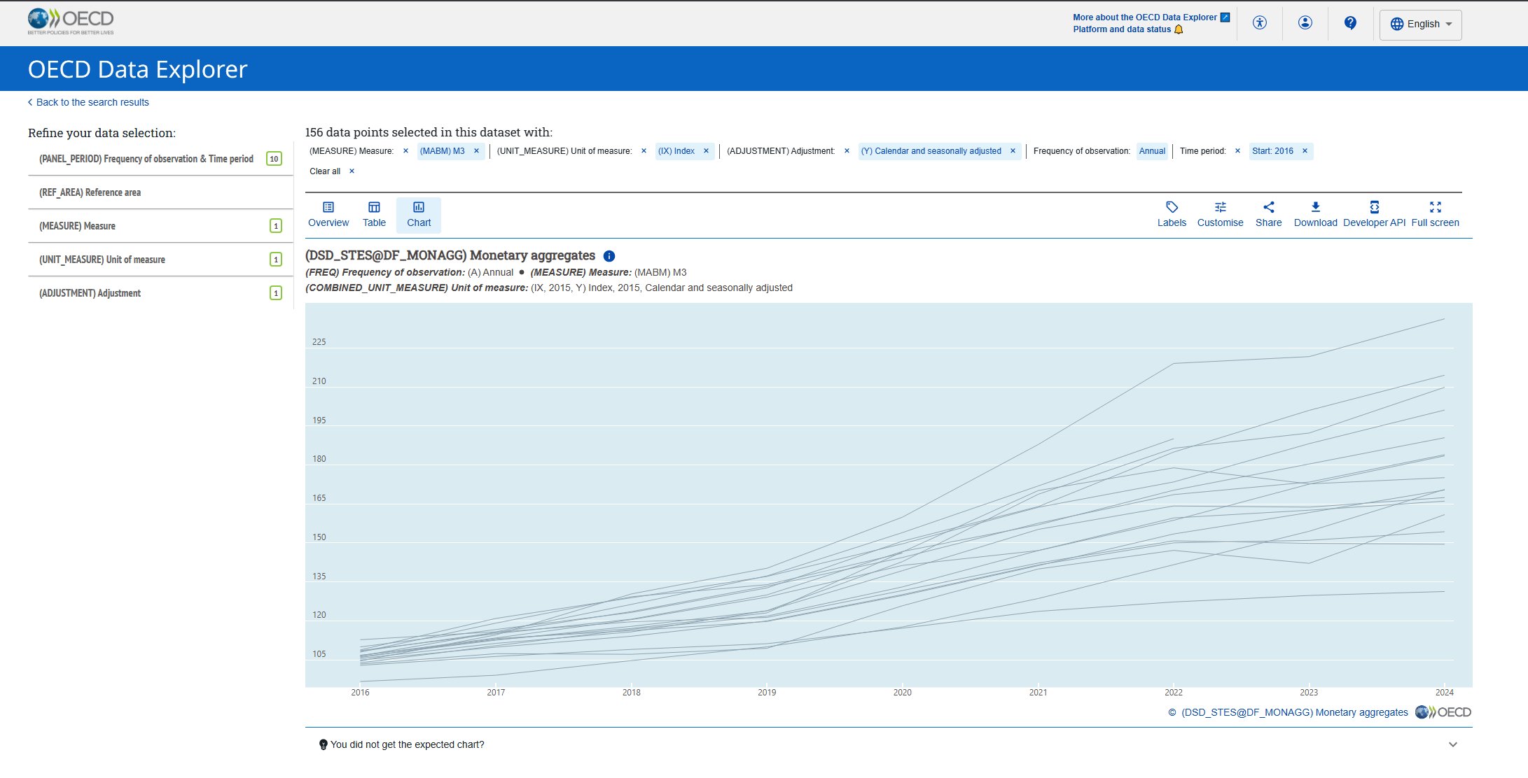Image resolution: width=1528 pixels, height=778 pixels.
Task: Switch to the Table tab
Action: pos(374,215)
